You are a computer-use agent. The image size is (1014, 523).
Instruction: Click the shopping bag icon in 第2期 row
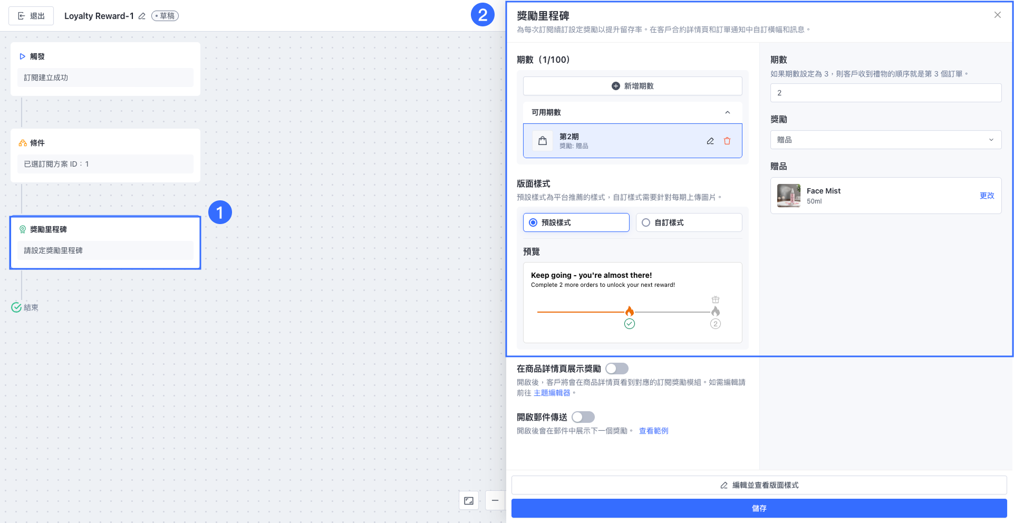(543, 141)
